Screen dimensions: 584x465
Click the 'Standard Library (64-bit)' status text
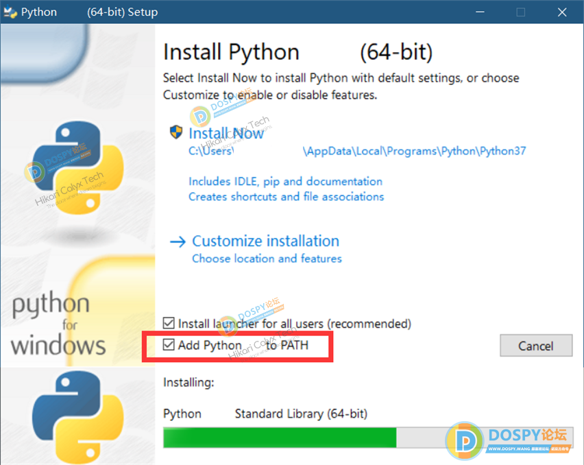[x=301, y=414]
